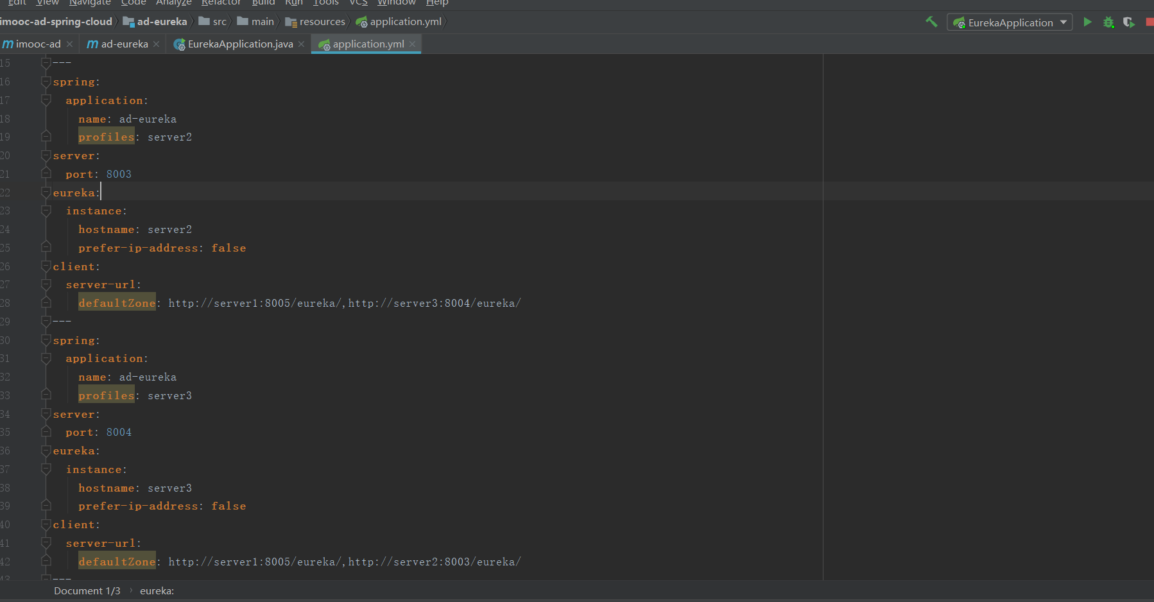
Task: Start debugging with the bug icon
Action: [x=1108, y=22]
